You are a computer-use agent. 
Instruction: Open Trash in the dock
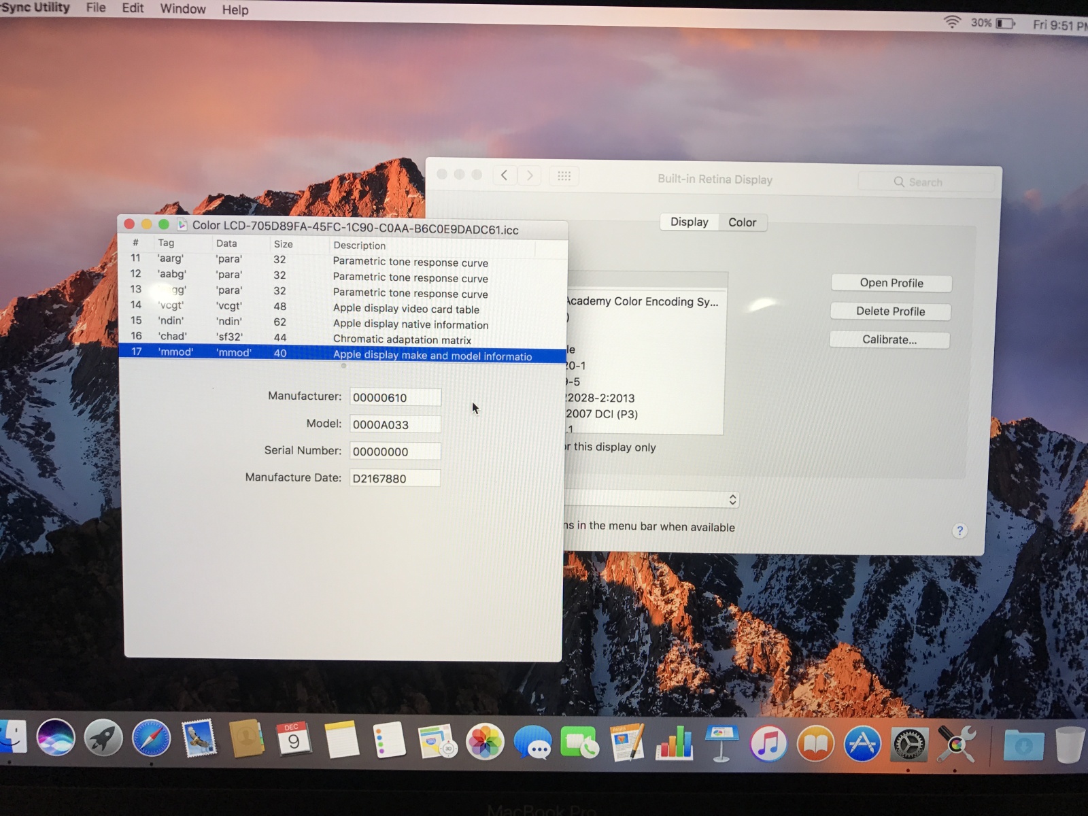1070,745
